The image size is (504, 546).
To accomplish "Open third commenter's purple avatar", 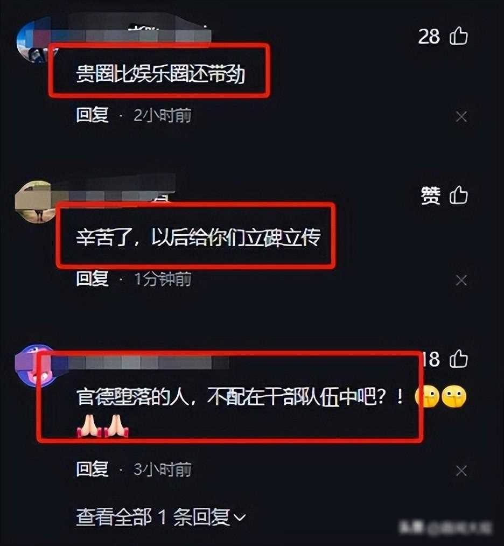I will 37,366.
